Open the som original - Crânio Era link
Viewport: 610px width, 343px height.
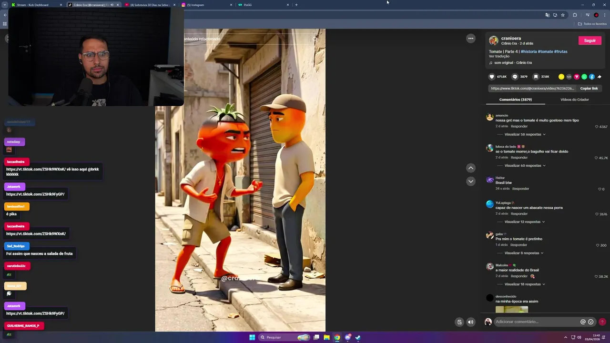[x=513, y=63]
